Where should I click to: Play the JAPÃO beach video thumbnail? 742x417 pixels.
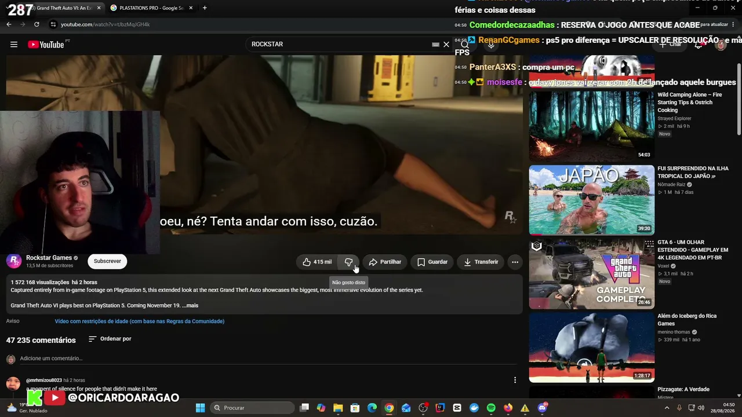pos(591,200)
